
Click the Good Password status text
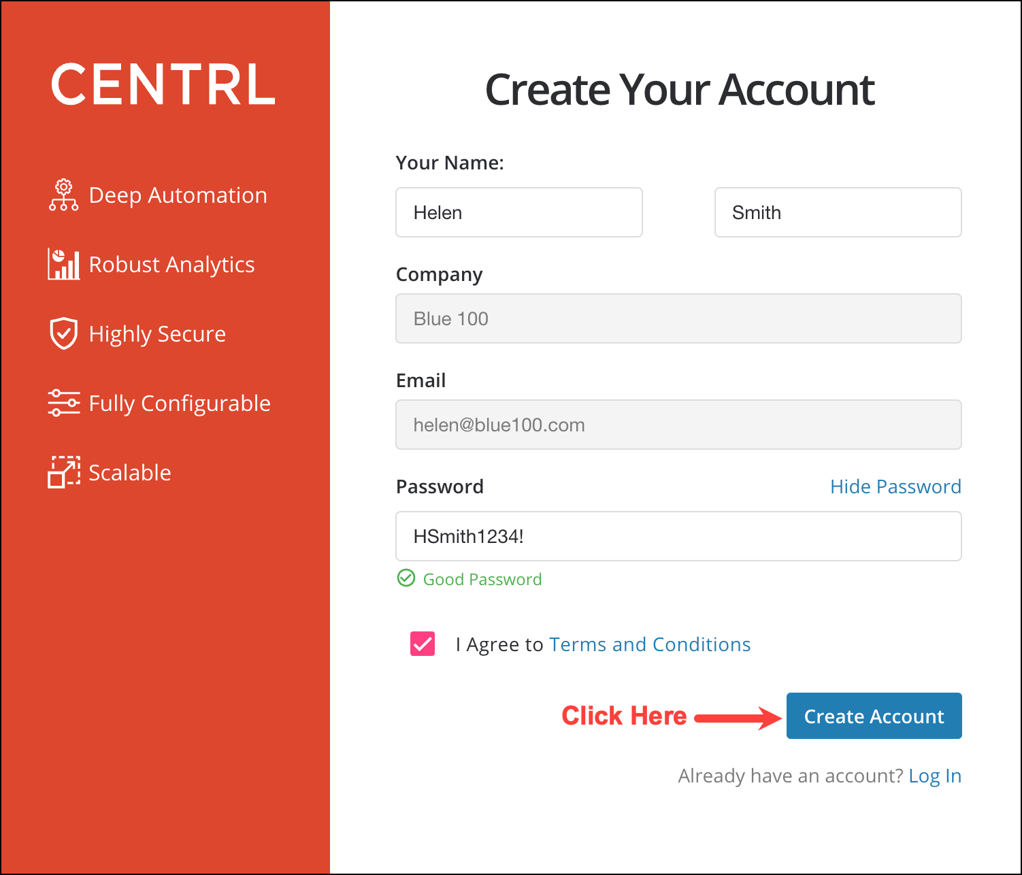482,579
